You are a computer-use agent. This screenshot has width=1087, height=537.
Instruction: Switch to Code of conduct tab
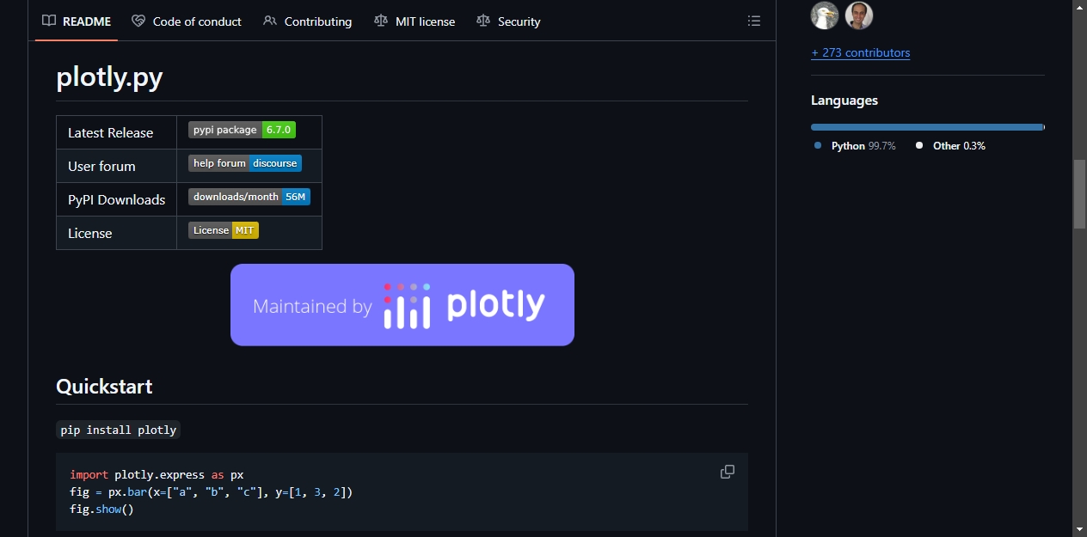(x=187, y=21)
